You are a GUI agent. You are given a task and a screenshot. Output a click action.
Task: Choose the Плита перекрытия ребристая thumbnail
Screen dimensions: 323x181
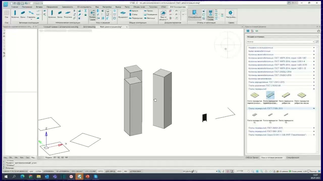click(286, 98)
